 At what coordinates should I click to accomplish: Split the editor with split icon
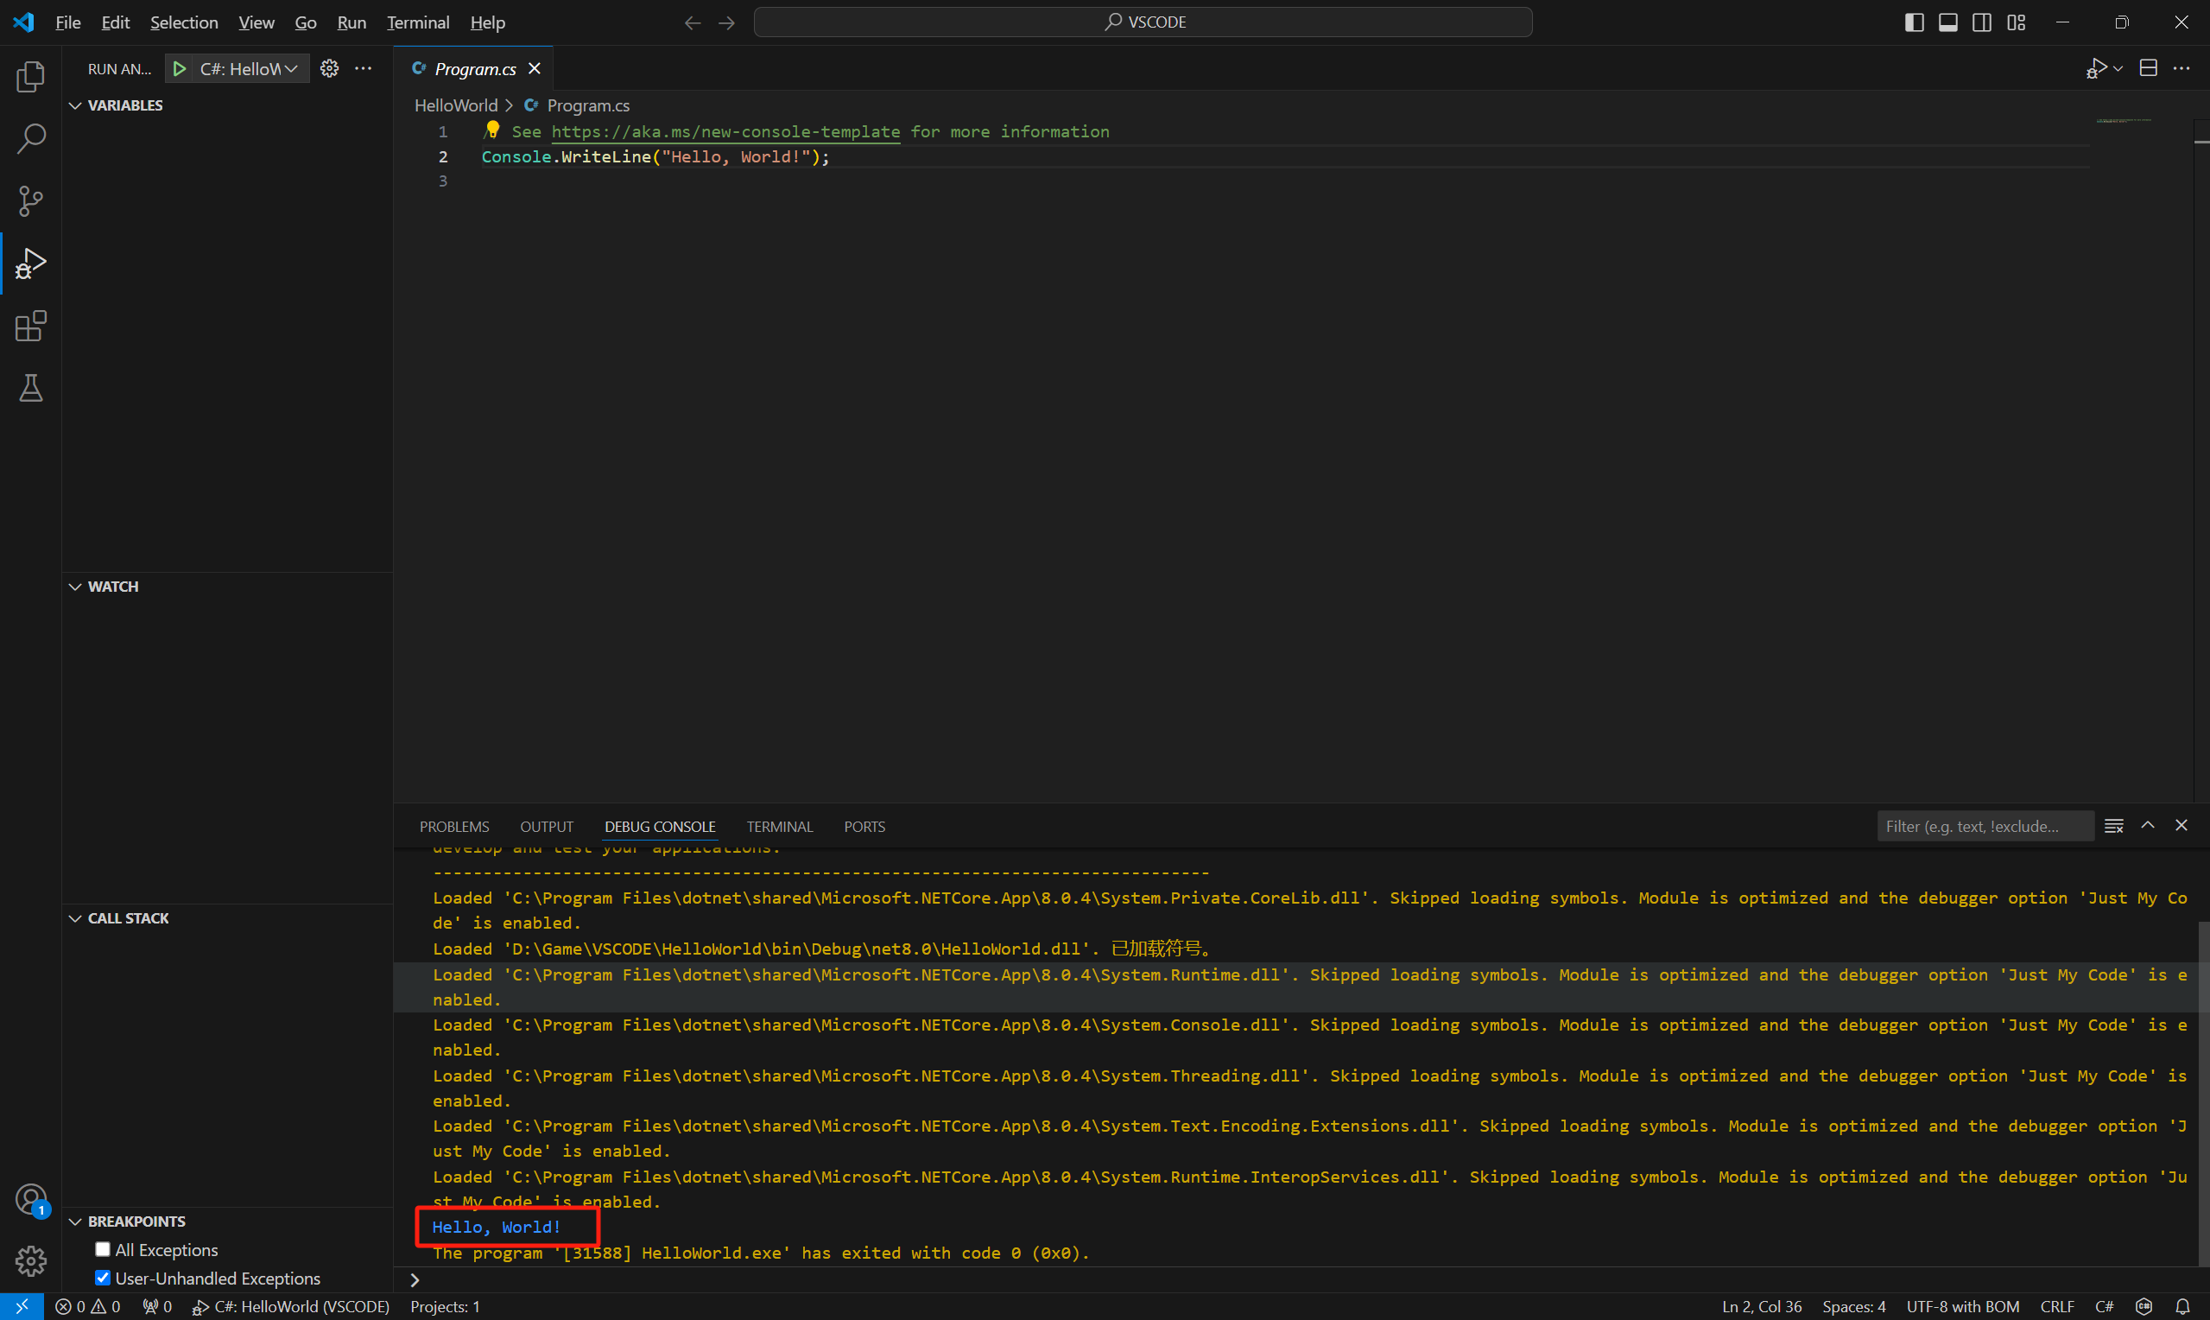click(x=2149, y=68)
